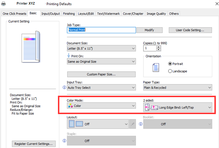Viewport: 219px width, 148px height.
Task: Click the User Code Setting button
Action: coord(190,30)
